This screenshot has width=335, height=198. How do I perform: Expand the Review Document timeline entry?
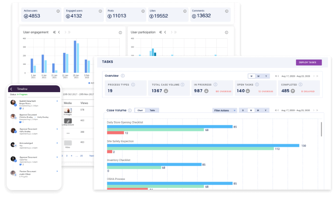coord(57,171)
